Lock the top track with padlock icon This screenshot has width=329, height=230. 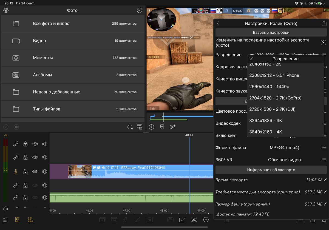tap(25, 144)
